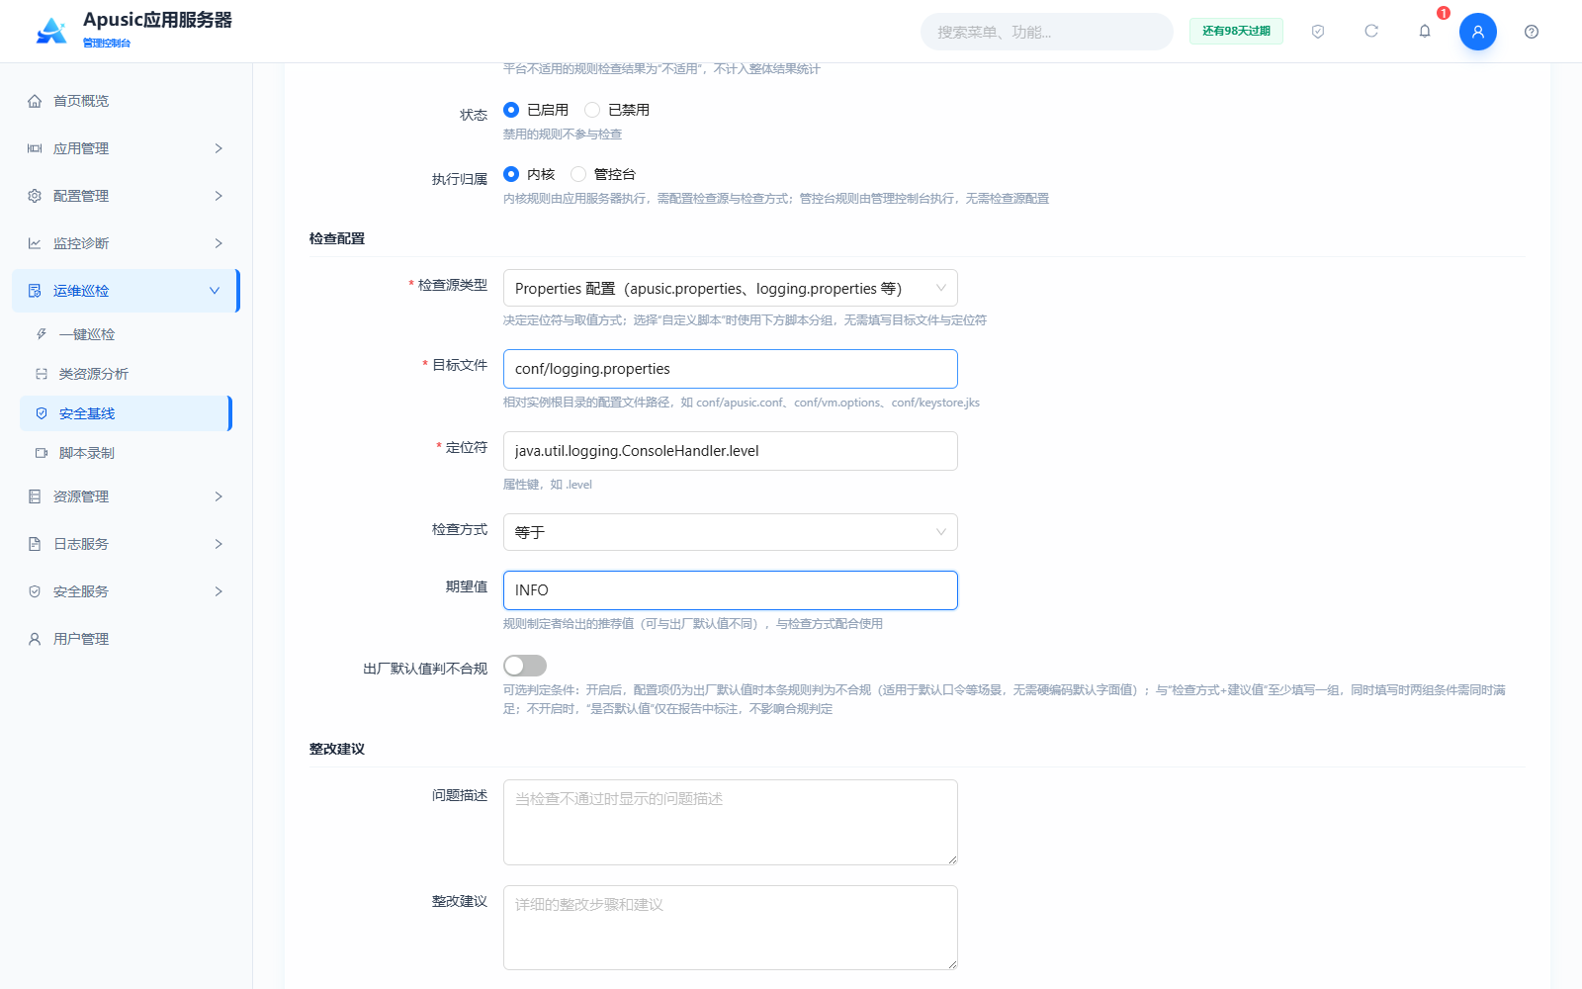Open the security shield icon in header

1318,32
